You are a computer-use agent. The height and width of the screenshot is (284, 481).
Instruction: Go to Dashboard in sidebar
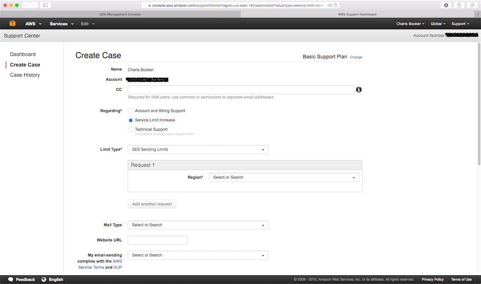[23, 54]
